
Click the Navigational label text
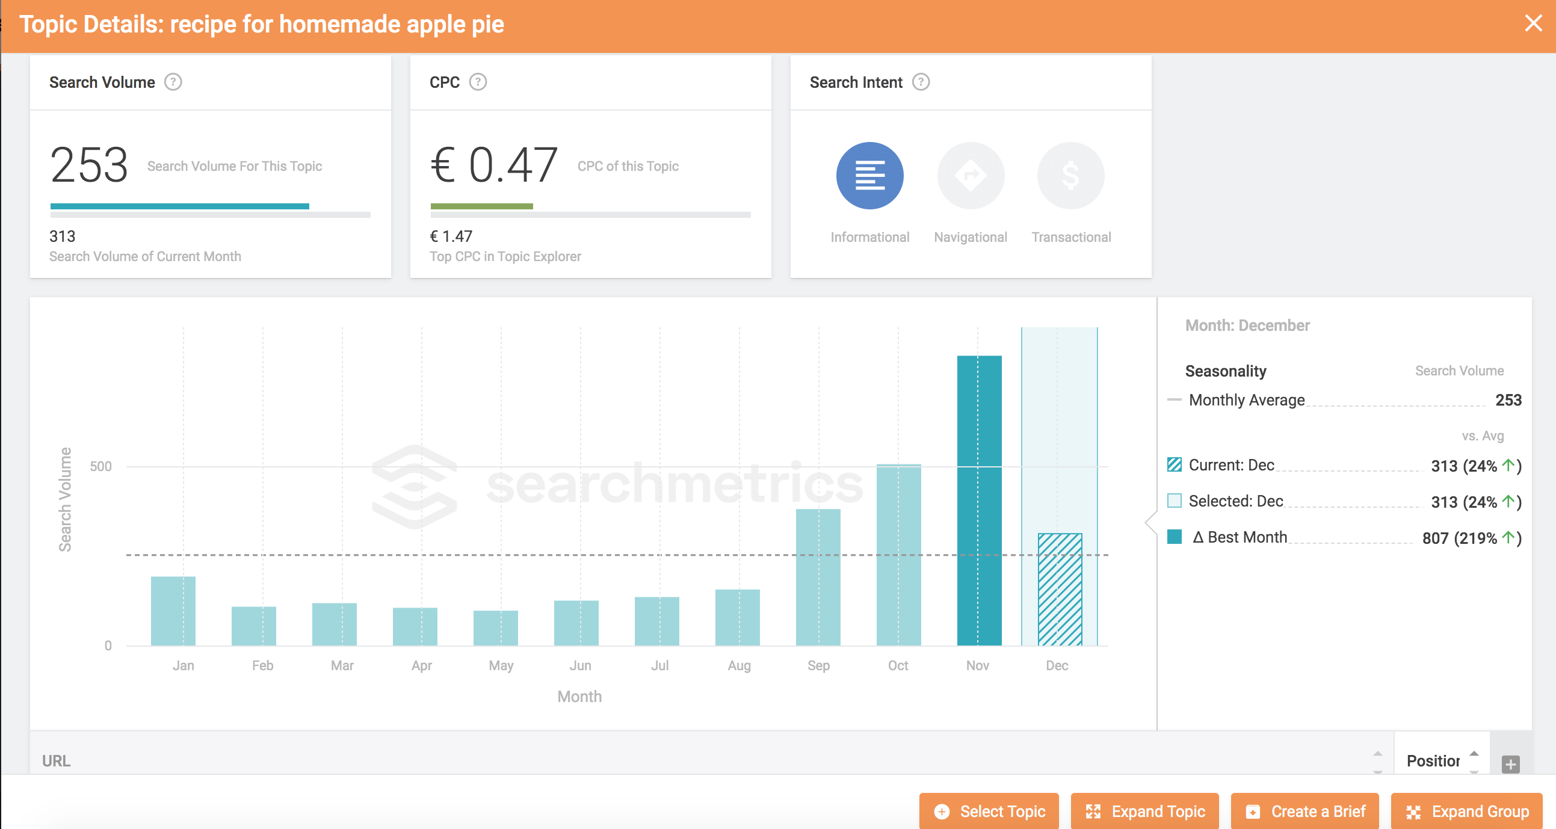tap(970, 237)
